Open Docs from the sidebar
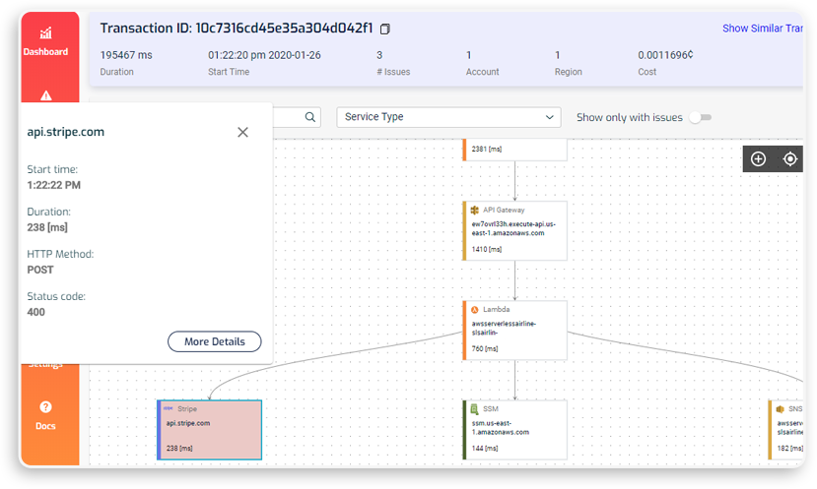817x489 pixels. tap(45, 415)
